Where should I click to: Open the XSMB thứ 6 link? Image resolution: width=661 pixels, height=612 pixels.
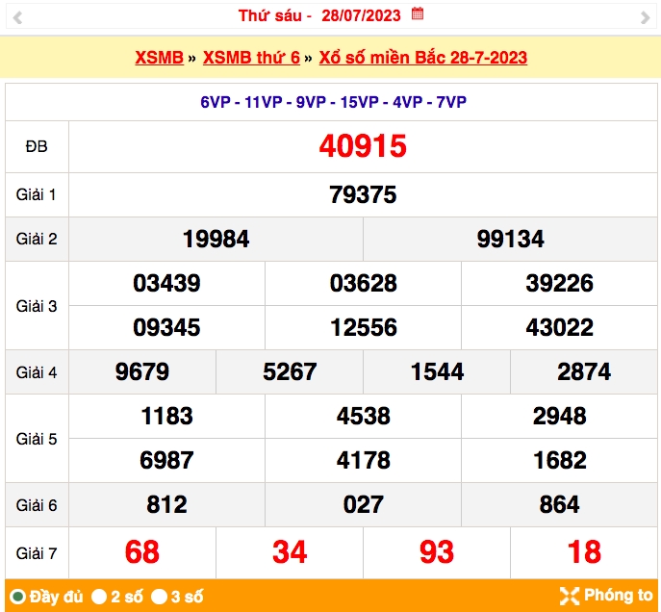pos(251,58)
